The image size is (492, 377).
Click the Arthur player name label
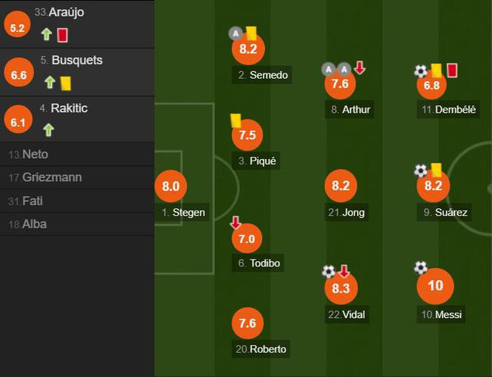(x=357, y=110)
